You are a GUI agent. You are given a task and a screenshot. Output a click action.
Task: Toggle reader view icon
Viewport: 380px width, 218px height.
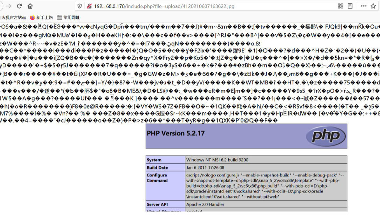(350, 6)
